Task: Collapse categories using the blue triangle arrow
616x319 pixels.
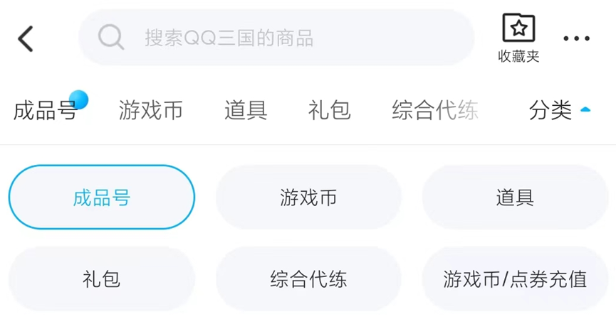Action: point(585,110)
